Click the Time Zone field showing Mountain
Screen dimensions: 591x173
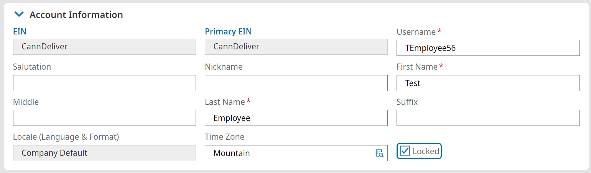288,153
